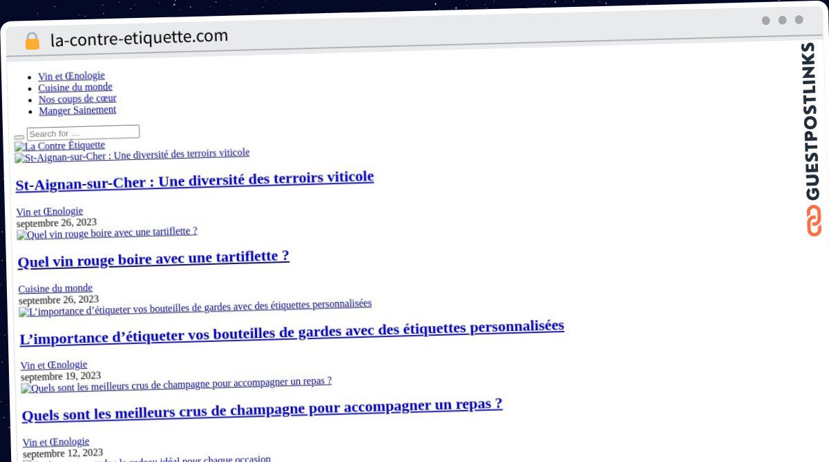Open the Cuisine du monde menu item
Screen dimensions: 829x462
point(75,88)
